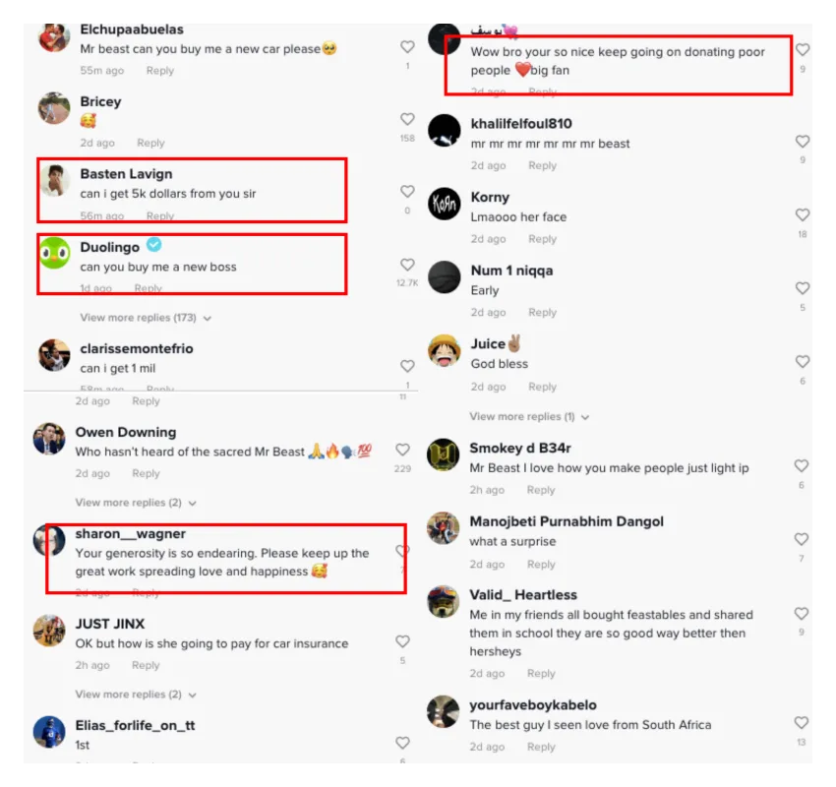
Task: Like Duolingo's comment with heart icon
Action: tap(407, 265)
